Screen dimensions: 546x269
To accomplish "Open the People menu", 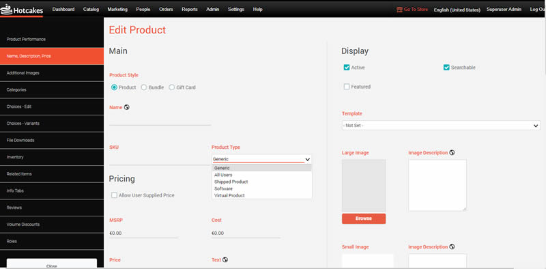I will pyautogui.click(x=143, y=10).
